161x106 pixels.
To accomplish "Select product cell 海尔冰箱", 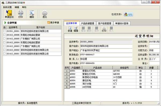I will pos(97,84).
